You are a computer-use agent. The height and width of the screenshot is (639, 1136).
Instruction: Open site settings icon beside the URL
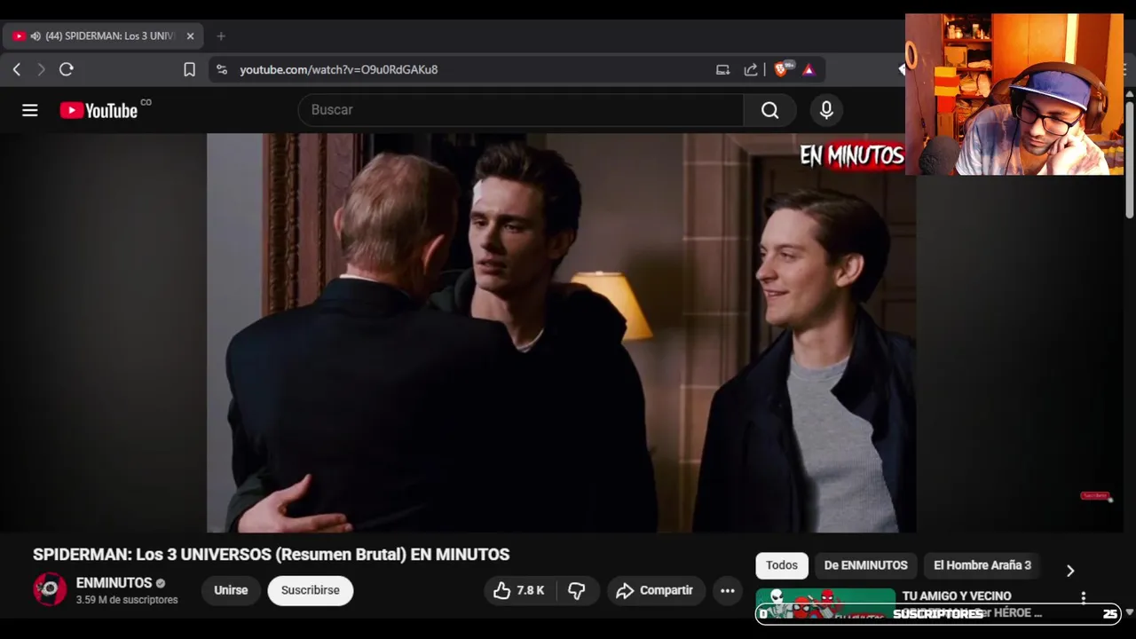222,69
